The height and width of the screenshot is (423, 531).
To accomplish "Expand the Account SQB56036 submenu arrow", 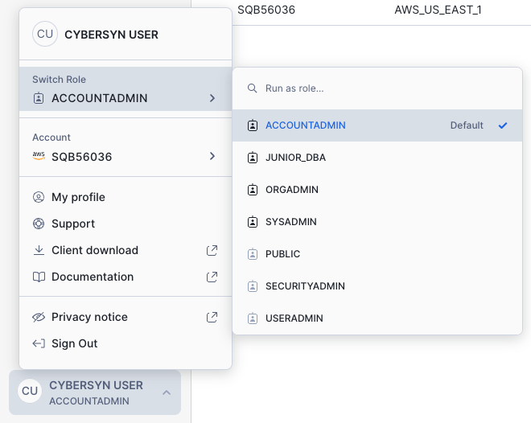I will [x=212, y=156].
